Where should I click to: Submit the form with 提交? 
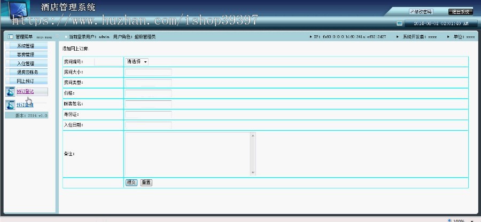click(131, 183)
